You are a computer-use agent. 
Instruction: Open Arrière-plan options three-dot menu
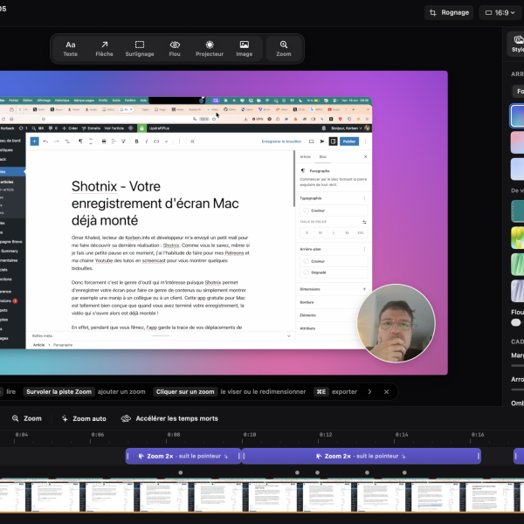[364, 249]
